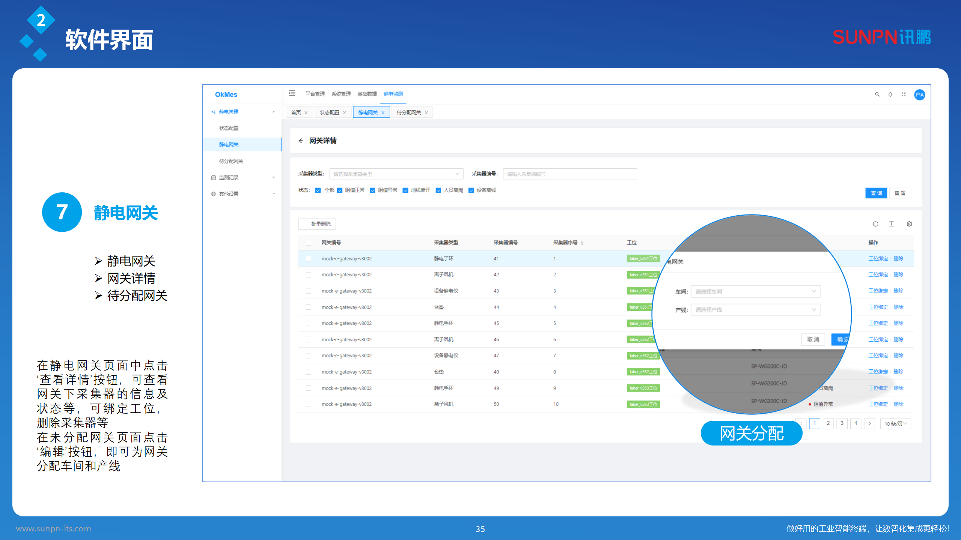Collapse the sidebar with the menu fold icon
961x540 pixels.
(x=292, y=93)
